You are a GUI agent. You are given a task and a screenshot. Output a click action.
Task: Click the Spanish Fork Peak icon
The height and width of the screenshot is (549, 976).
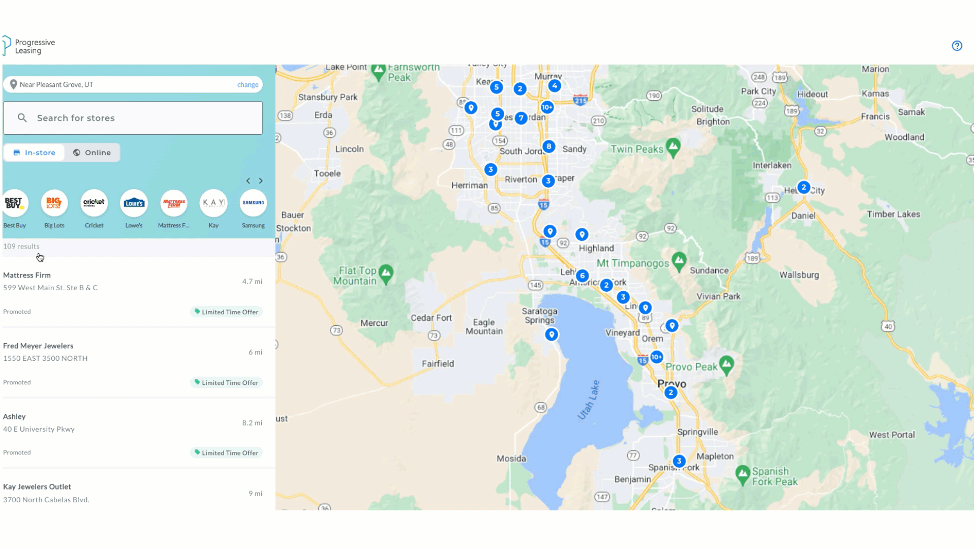tap(743, 475)
